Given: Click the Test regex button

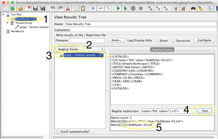Looking at the screenshot, I should pyautogui.click(x=205, y=111).
